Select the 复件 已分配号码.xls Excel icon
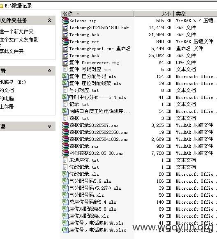217x239 pixels. 65,76
